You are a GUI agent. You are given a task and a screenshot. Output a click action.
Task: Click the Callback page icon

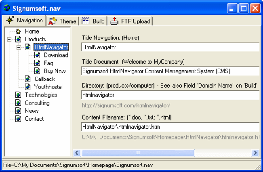click(28, 79)
